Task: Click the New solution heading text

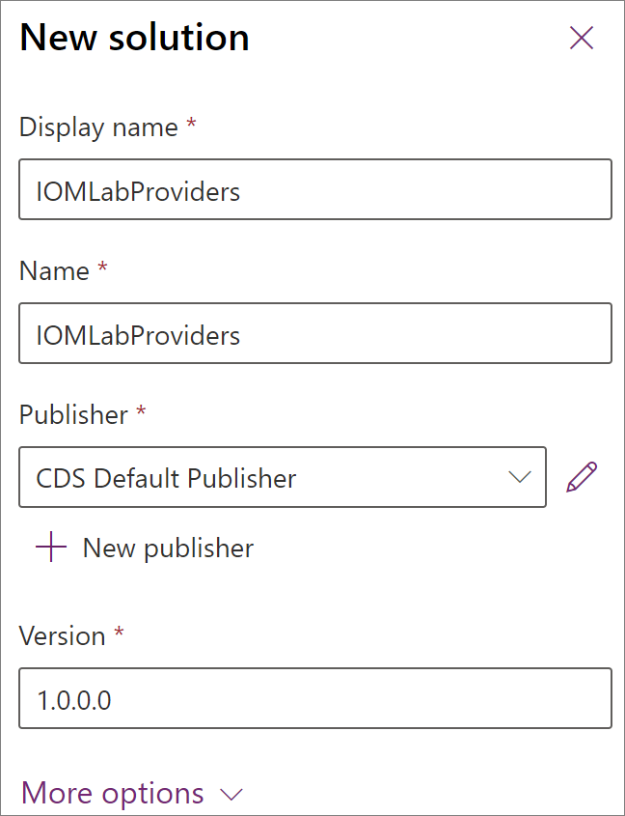Action: pos(135,38)
